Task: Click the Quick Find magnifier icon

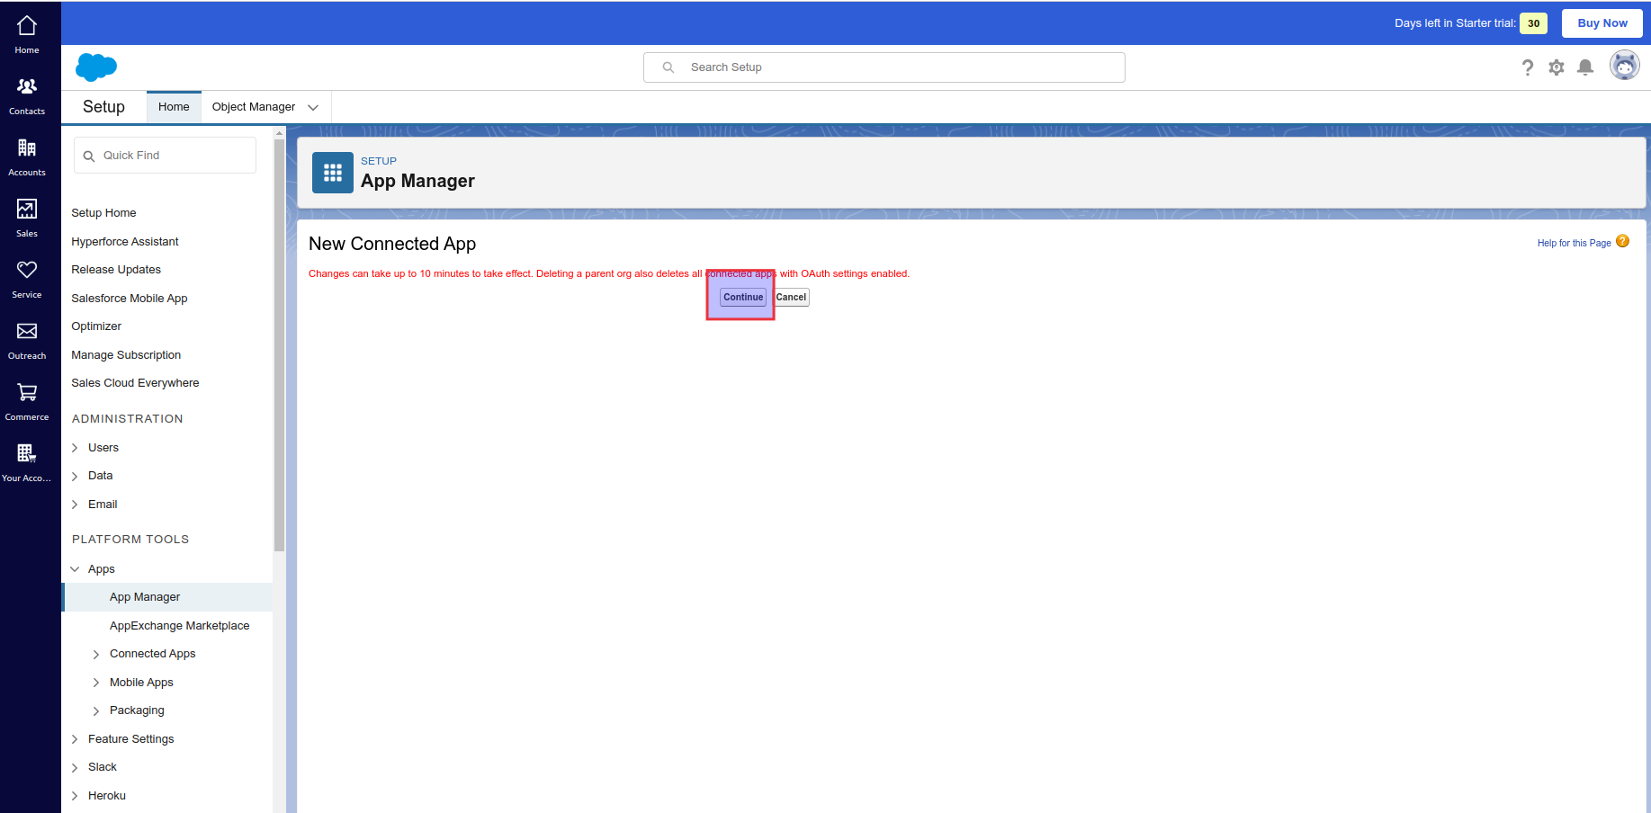Action: pyautogui.click(x=89, y=156)
